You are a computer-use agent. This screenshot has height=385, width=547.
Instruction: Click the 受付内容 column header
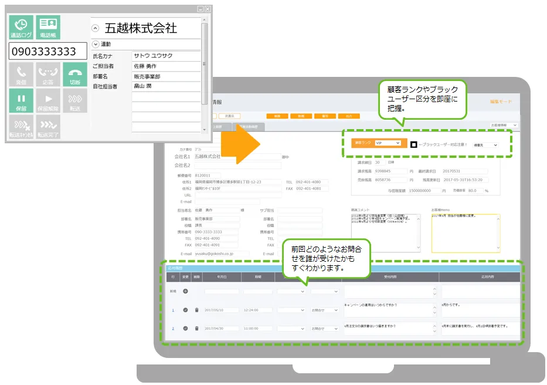coord(390,277)
